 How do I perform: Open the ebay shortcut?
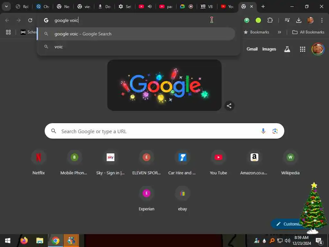coord(182,199)
